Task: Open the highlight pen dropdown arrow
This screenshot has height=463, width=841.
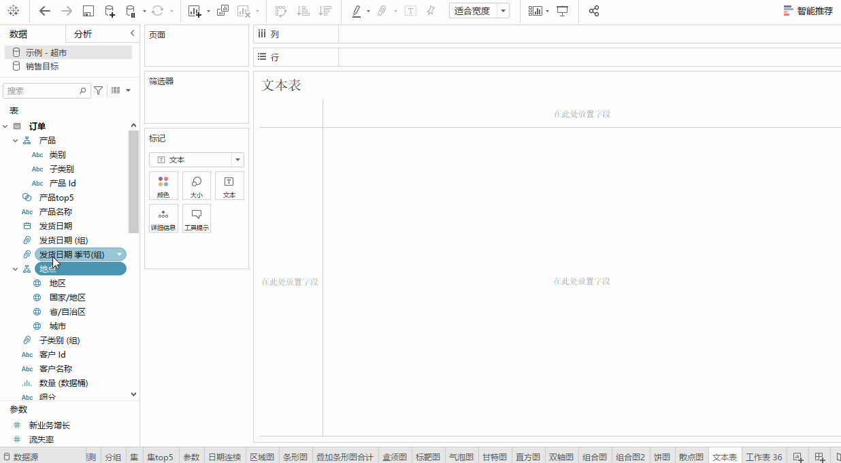Action: pyautogui.click(x=368, y=12)
